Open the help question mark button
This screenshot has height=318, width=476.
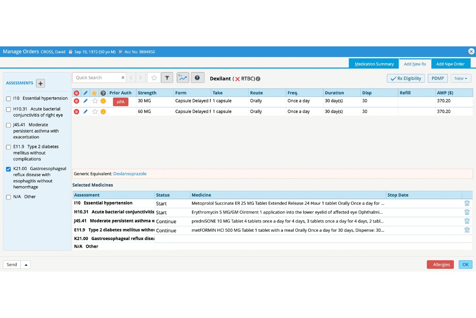point(197,78)
